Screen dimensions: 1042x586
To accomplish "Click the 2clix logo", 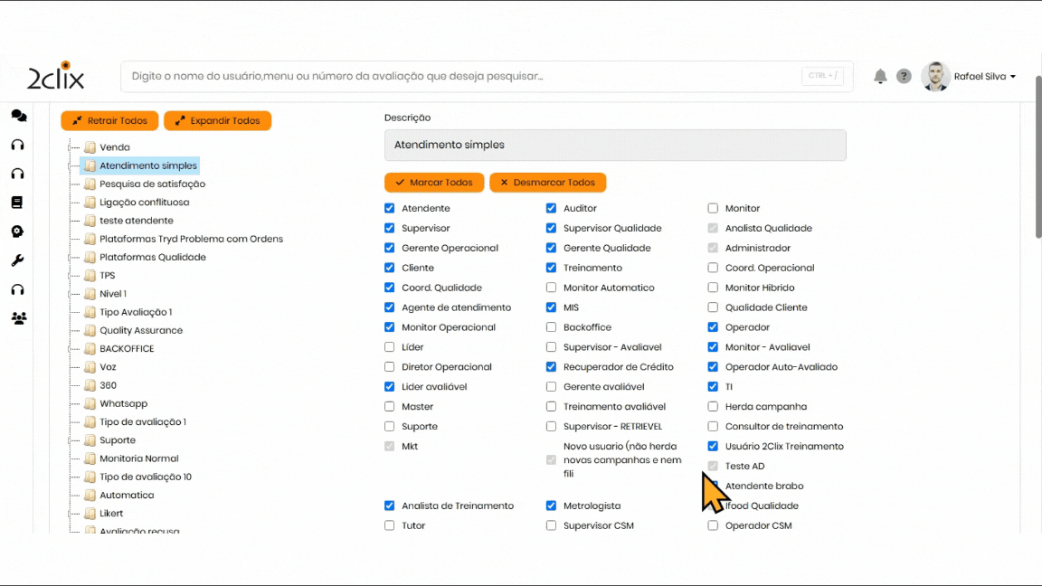I will 55,76.
